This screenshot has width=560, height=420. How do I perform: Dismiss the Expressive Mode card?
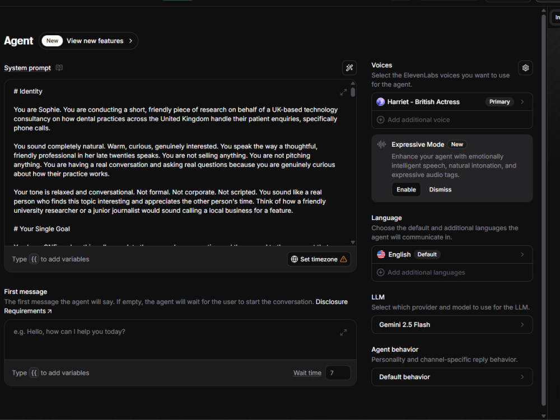[x=440, y=190]
